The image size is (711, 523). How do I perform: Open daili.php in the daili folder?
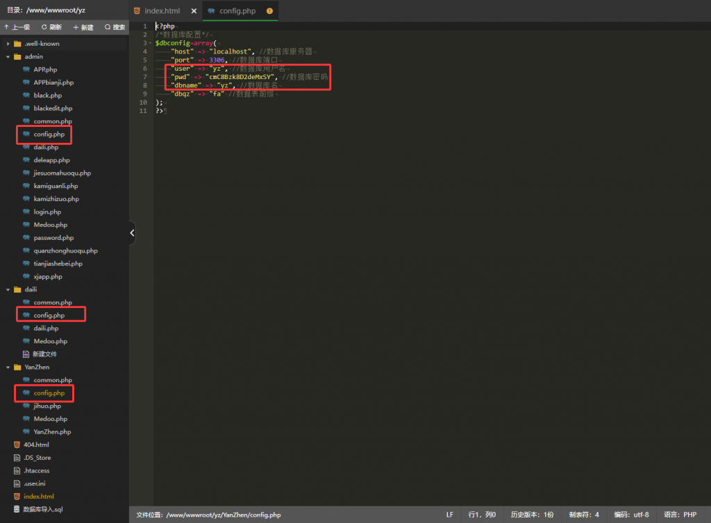pyautogui.click(x=46, y=328)
